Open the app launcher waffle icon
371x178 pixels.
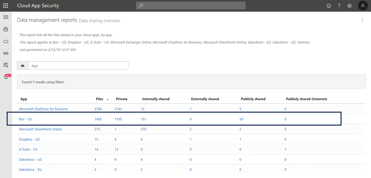[x=6, y=6]
